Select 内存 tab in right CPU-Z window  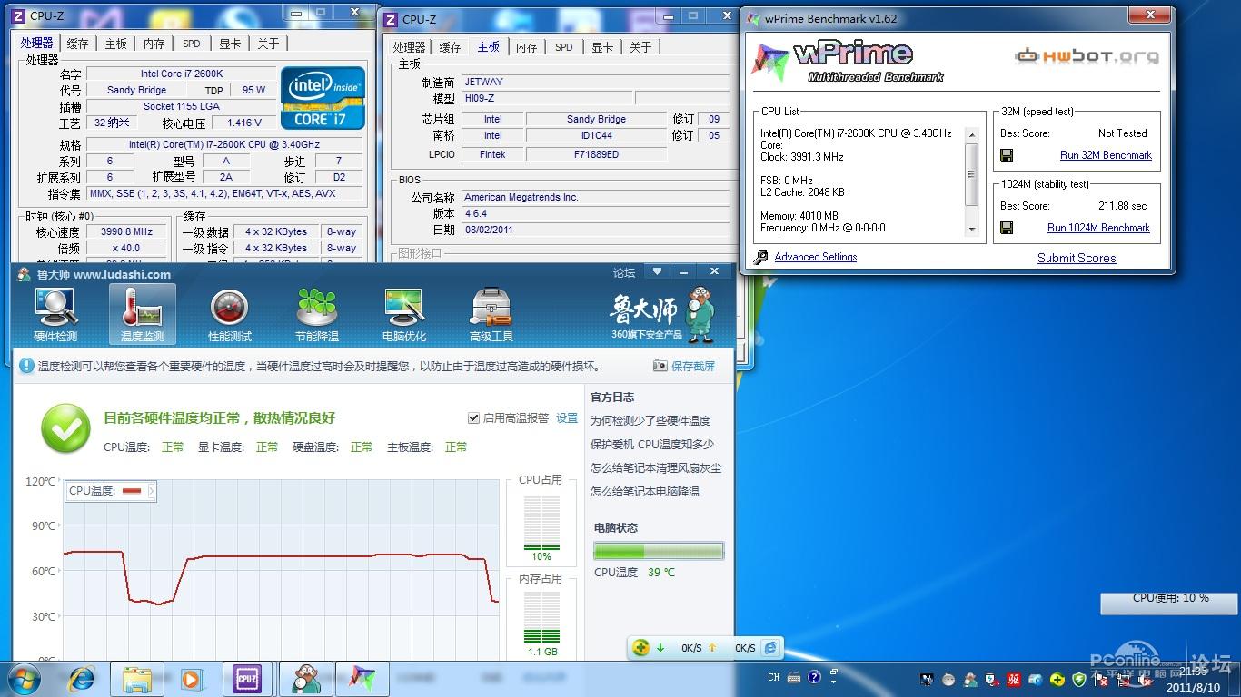coord(526,47)
